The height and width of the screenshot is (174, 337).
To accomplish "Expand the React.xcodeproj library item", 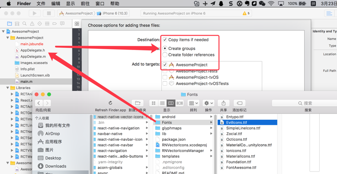I will [12, 100].
